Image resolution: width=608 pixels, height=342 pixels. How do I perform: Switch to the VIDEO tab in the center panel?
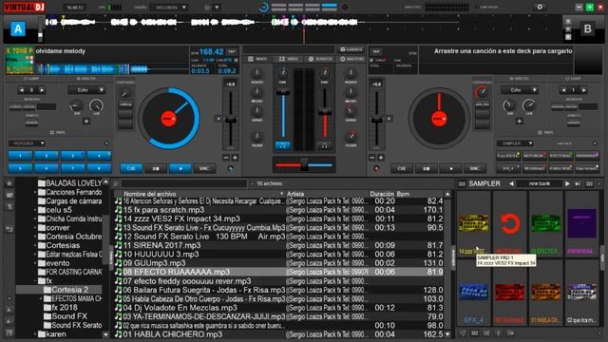pyautogui.click(x=289, y=59)
